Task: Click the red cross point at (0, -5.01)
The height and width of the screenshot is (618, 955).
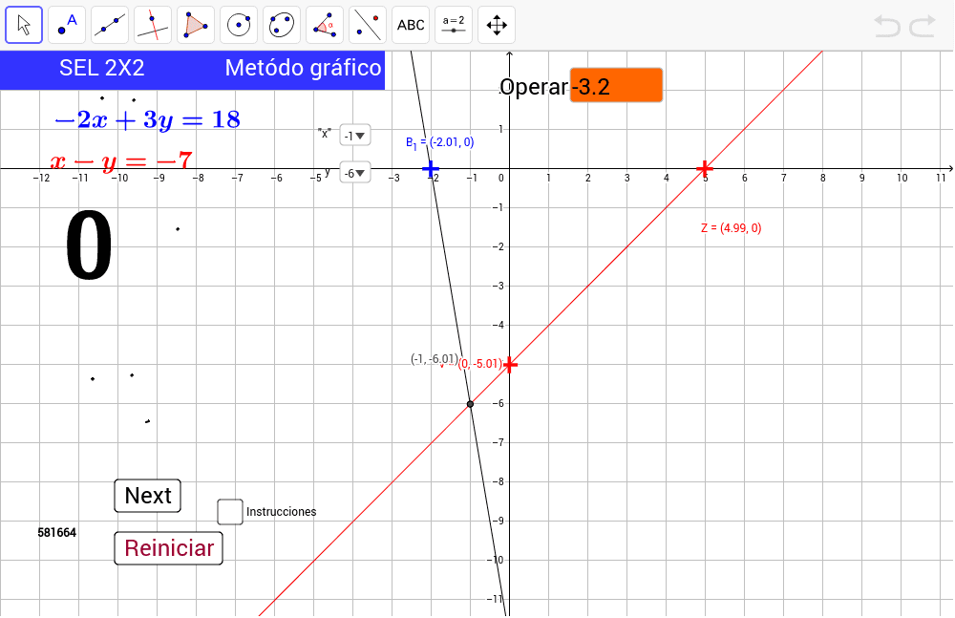Action: [509, 365]
